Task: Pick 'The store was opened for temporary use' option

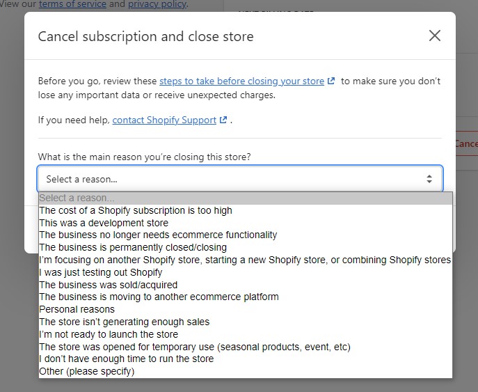Action: click(246, 347)
